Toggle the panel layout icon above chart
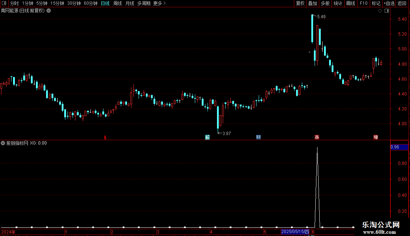 [x=387, y=11]
